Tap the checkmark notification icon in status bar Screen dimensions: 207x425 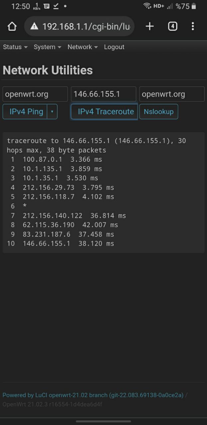click(x=56, y=6)
